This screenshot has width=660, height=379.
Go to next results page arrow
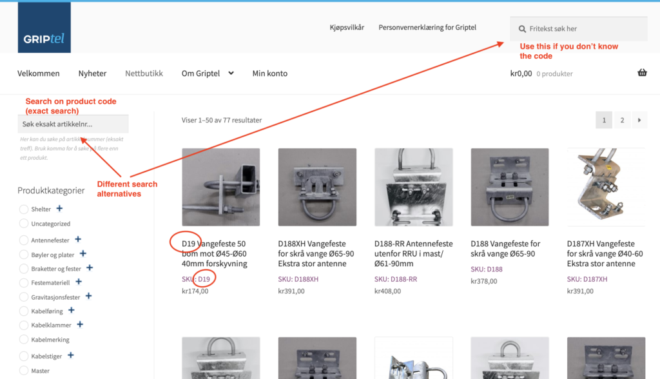tap(639, 120)
